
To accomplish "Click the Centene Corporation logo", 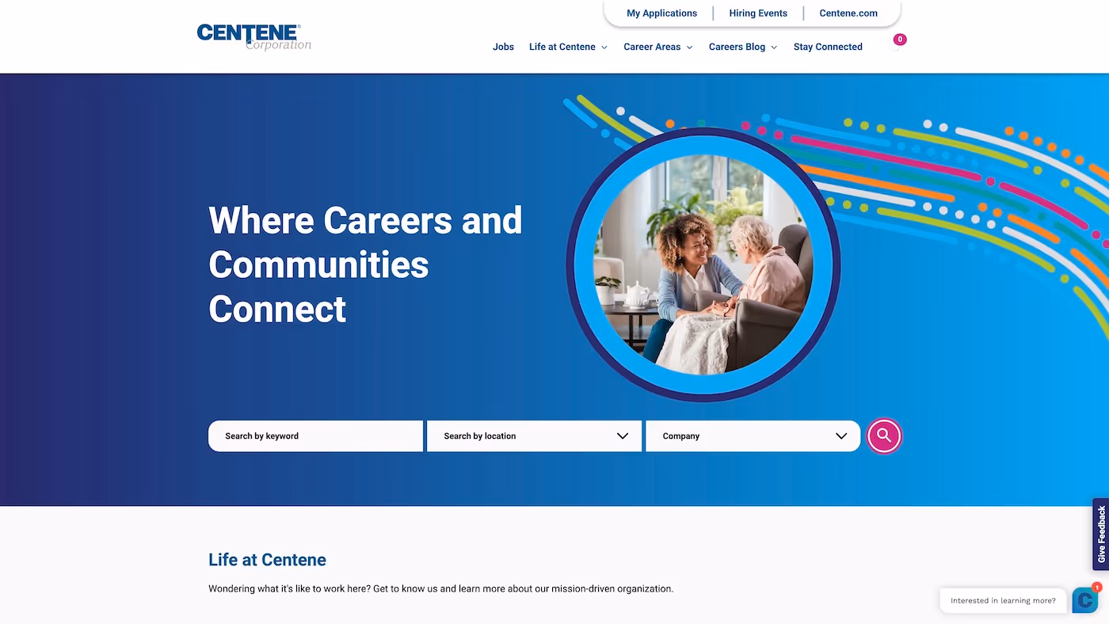I will pos(253,35).
